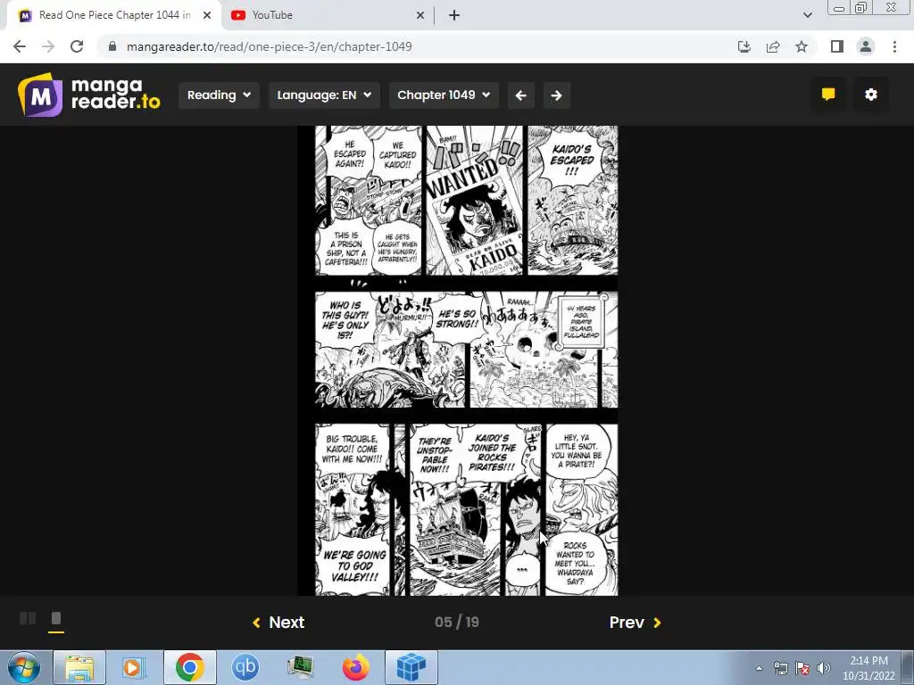Open media player from taskbar
Screen dimensions: 914x685
coord(135,667)
